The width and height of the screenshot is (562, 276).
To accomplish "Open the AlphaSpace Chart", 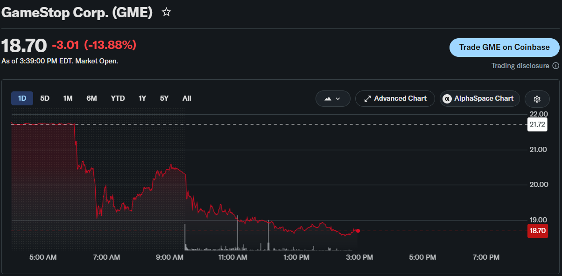I will coord(479,99).
